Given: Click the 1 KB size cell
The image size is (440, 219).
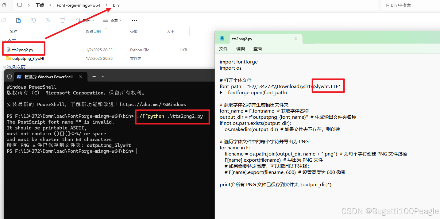Looking at the screenshot, I should click(183, 50).
